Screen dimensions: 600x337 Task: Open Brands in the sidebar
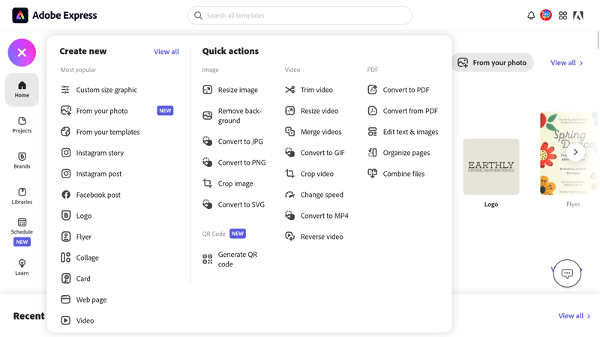coord(22,160)
